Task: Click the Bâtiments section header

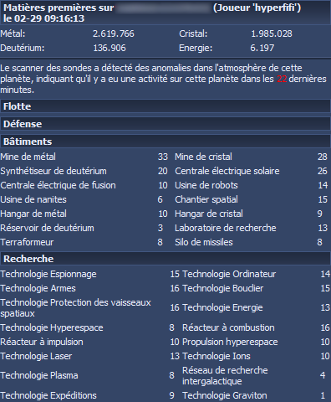Action: 165,142
